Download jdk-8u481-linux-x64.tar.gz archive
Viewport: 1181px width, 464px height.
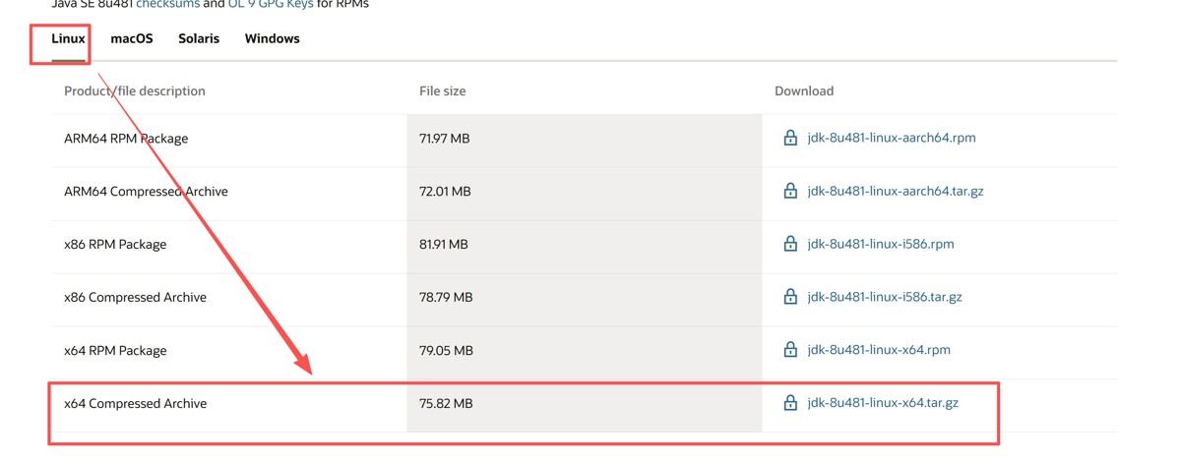[883, 403]
